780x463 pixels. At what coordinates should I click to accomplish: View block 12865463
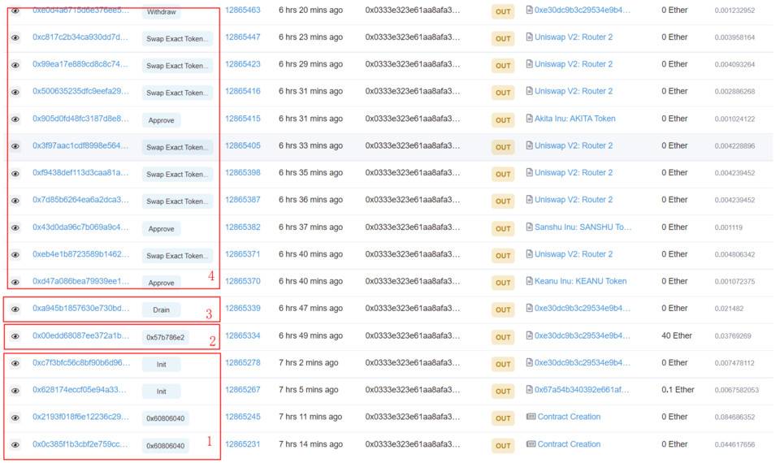coord(243,10)
